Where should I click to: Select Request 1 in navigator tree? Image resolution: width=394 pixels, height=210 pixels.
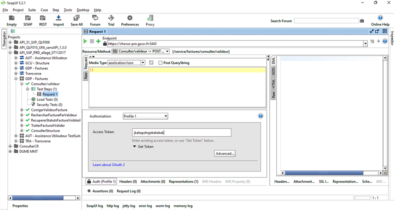click(50, 94)
